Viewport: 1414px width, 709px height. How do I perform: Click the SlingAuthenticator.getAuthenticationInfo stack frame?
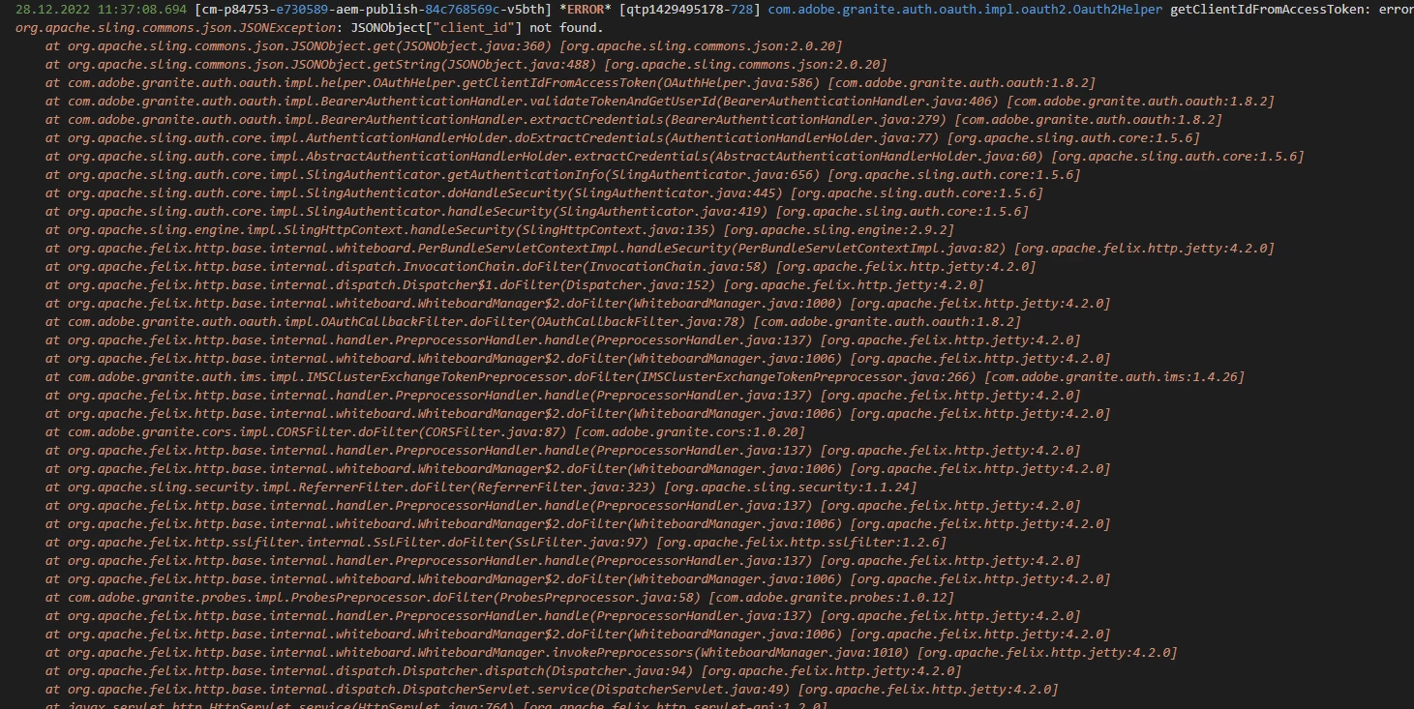click(x=562, y=175)
